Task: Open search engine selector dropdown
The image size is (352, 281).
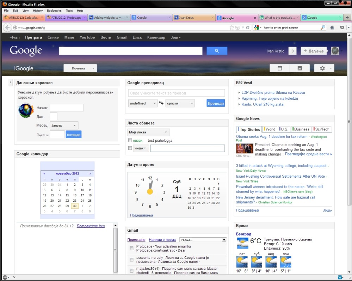Action: [x=258, y=28]
